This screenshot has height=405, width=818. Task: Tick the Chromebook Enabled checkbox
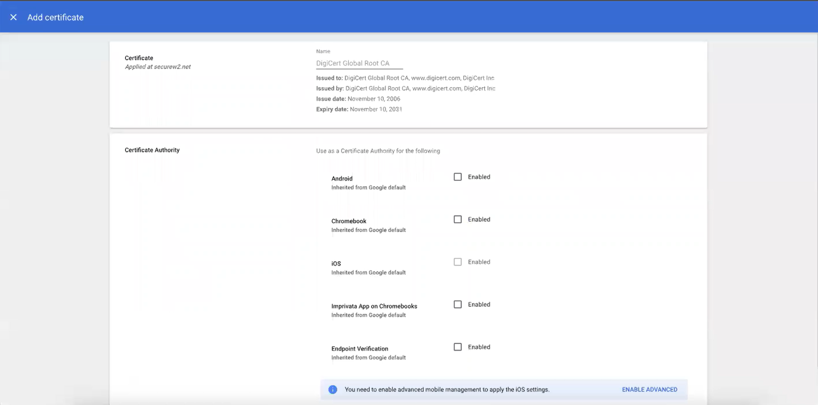[458, 219]
